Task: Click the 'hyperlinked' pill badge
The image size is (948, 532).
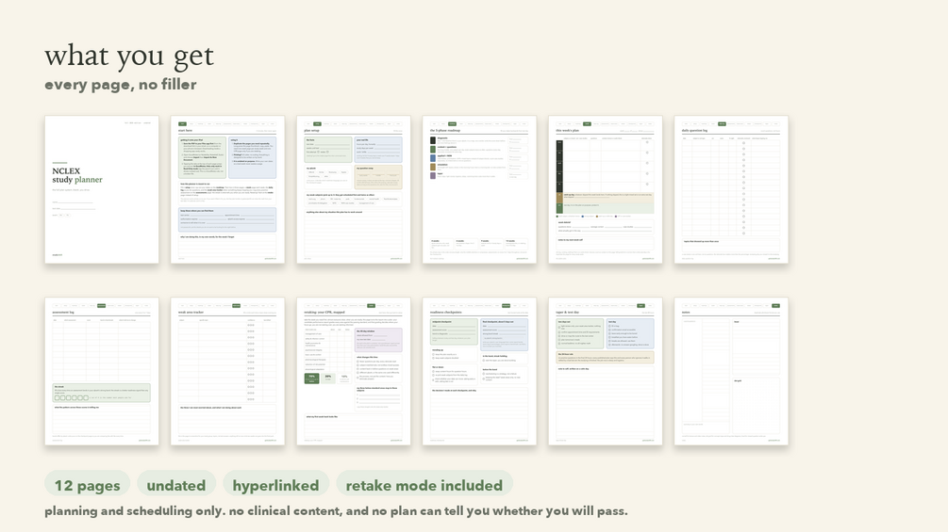Action: (275, 485)
